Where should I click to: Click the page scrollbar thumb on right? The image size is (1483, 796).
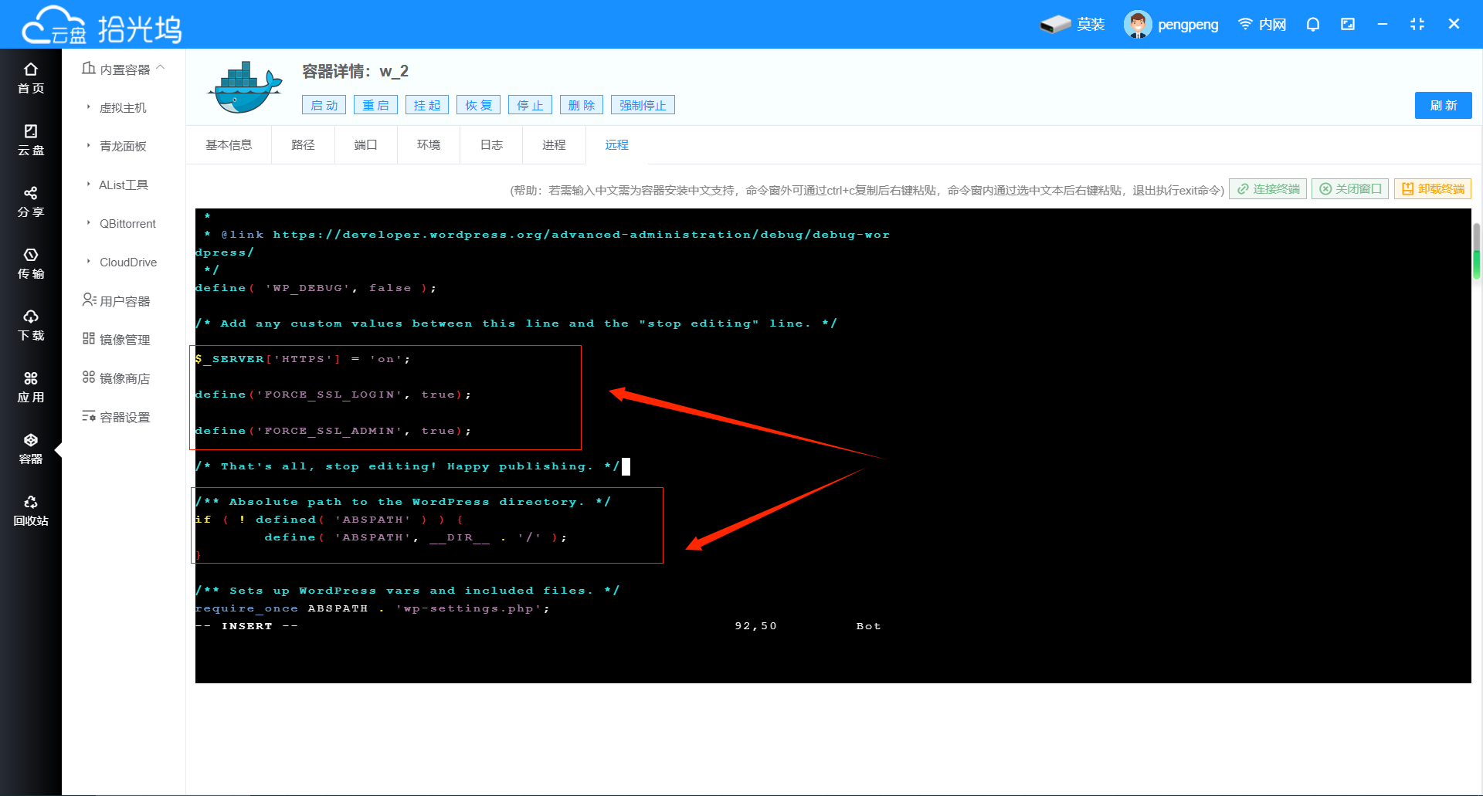coord(1477,251)
